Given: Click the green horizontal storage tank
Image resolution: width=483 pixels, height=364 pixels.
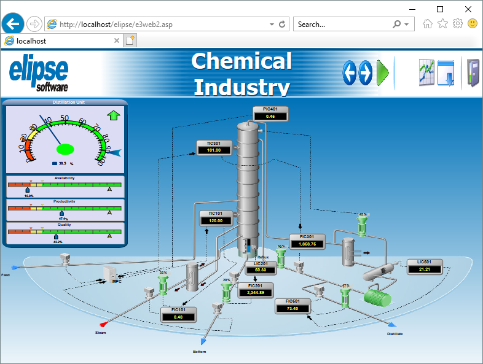Looking at the screenshot, I should click(x=377, y=297).
